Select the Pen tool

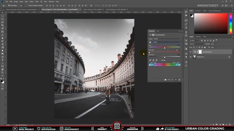[x=3, y=57]
